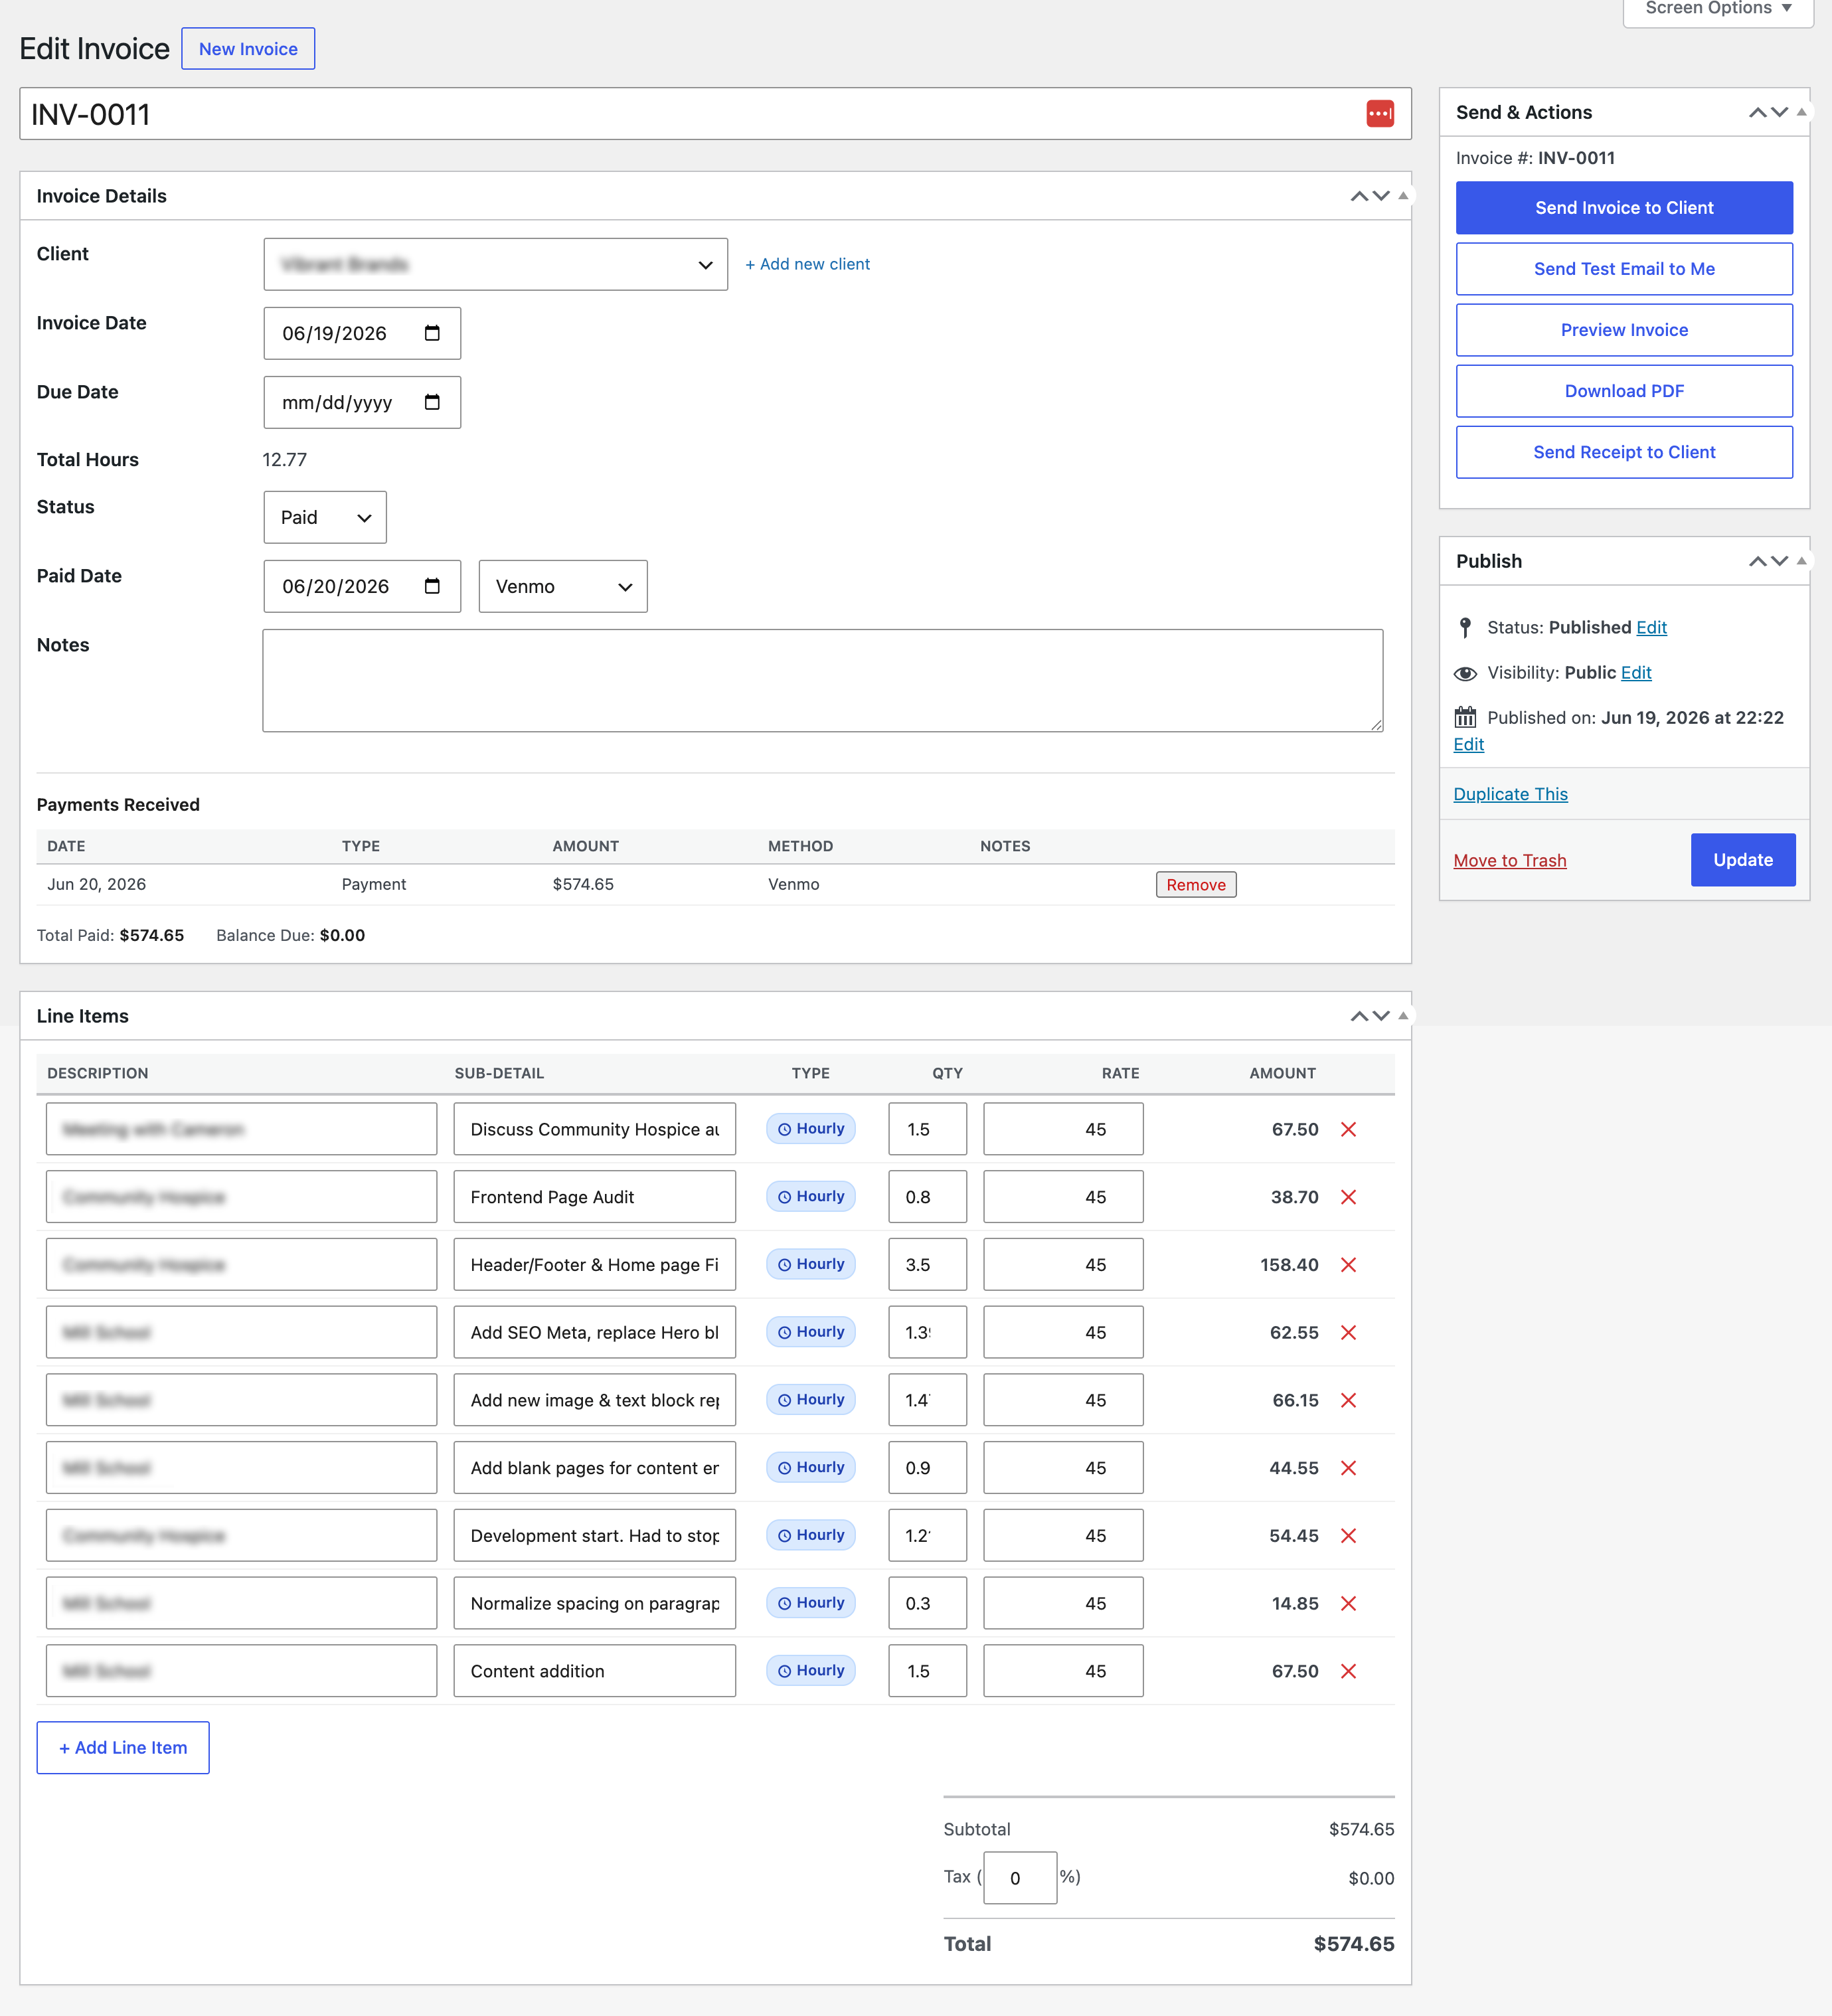Toggle Hourly type on Frontend Page Audit row
Image resolution: width=1832 pixels, height=2016 pixels.
[811, 1197]
